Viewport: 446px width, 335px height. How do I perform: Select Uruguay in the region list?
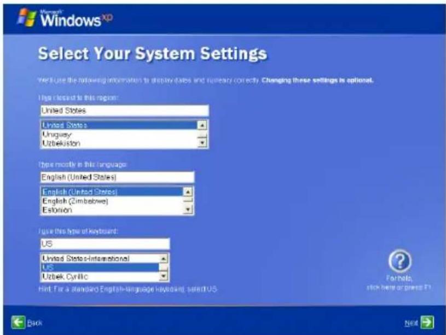(x=119, y=134)
